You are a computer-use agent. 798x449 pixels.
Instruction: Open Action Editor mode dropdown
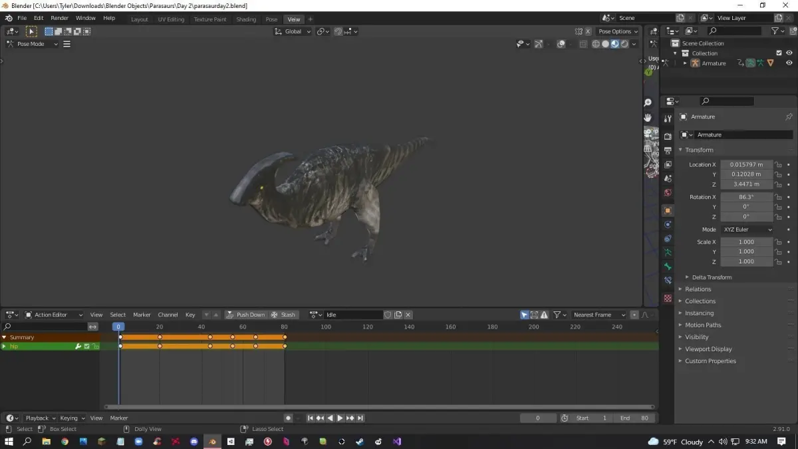(x=54, y=315)
